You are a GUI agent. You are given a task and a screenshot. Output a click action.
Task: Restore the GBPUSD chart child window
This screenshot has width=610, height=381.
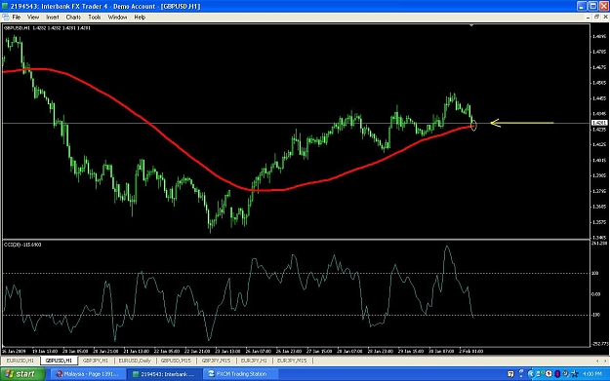pos(596,18)
